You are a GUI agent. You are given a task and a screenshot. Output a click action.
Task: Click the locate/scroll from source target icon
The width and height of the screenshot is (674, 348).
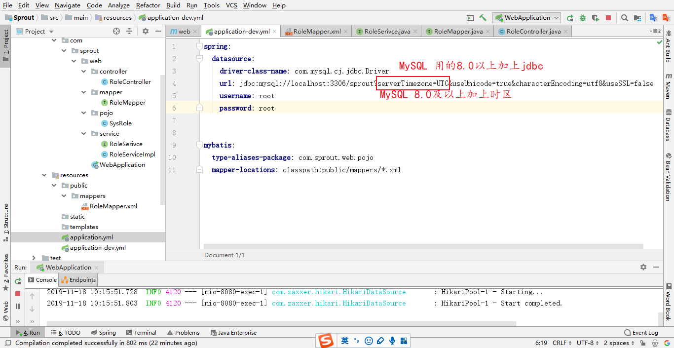[x=116, y=31]
